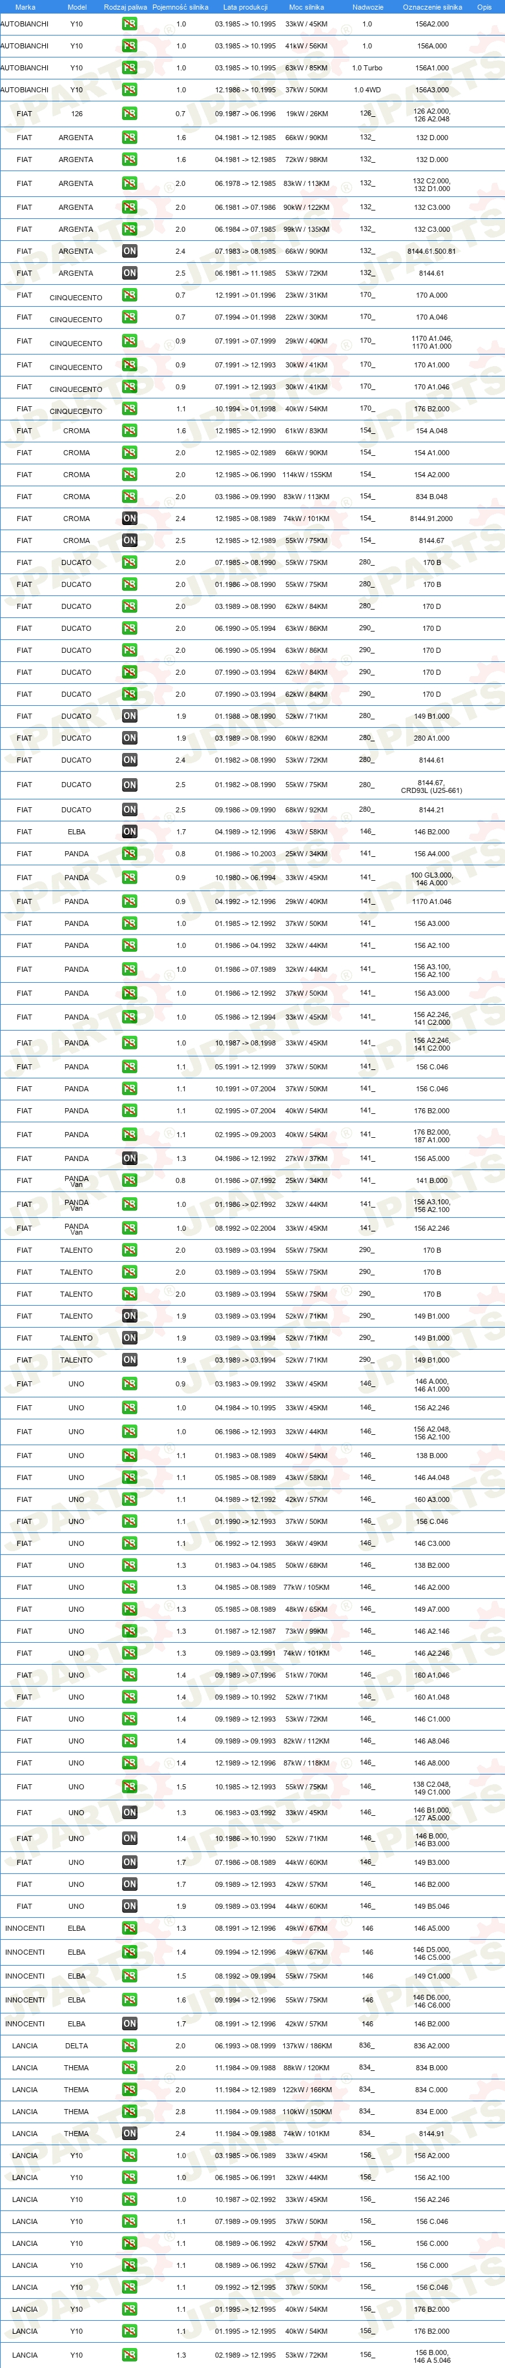Select engine code 146 A5.000 cell
Viewport: 505px width, 2368px height.
tap(431, 1929)
